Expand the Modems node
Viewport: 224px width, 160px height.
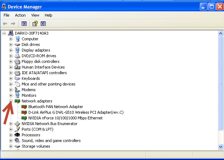click(x=11, y=90)
